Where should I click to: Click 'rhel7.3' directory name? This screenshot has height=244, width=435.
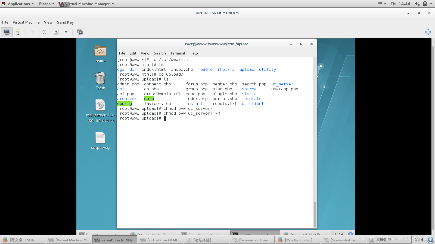click(226, 69)
